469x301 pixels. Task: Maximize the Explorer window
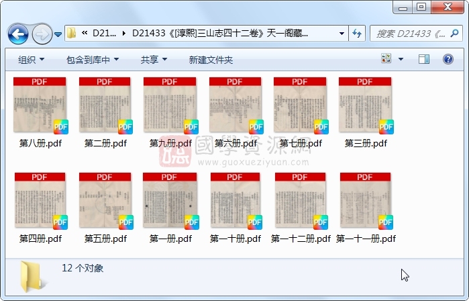coord(421,7)
